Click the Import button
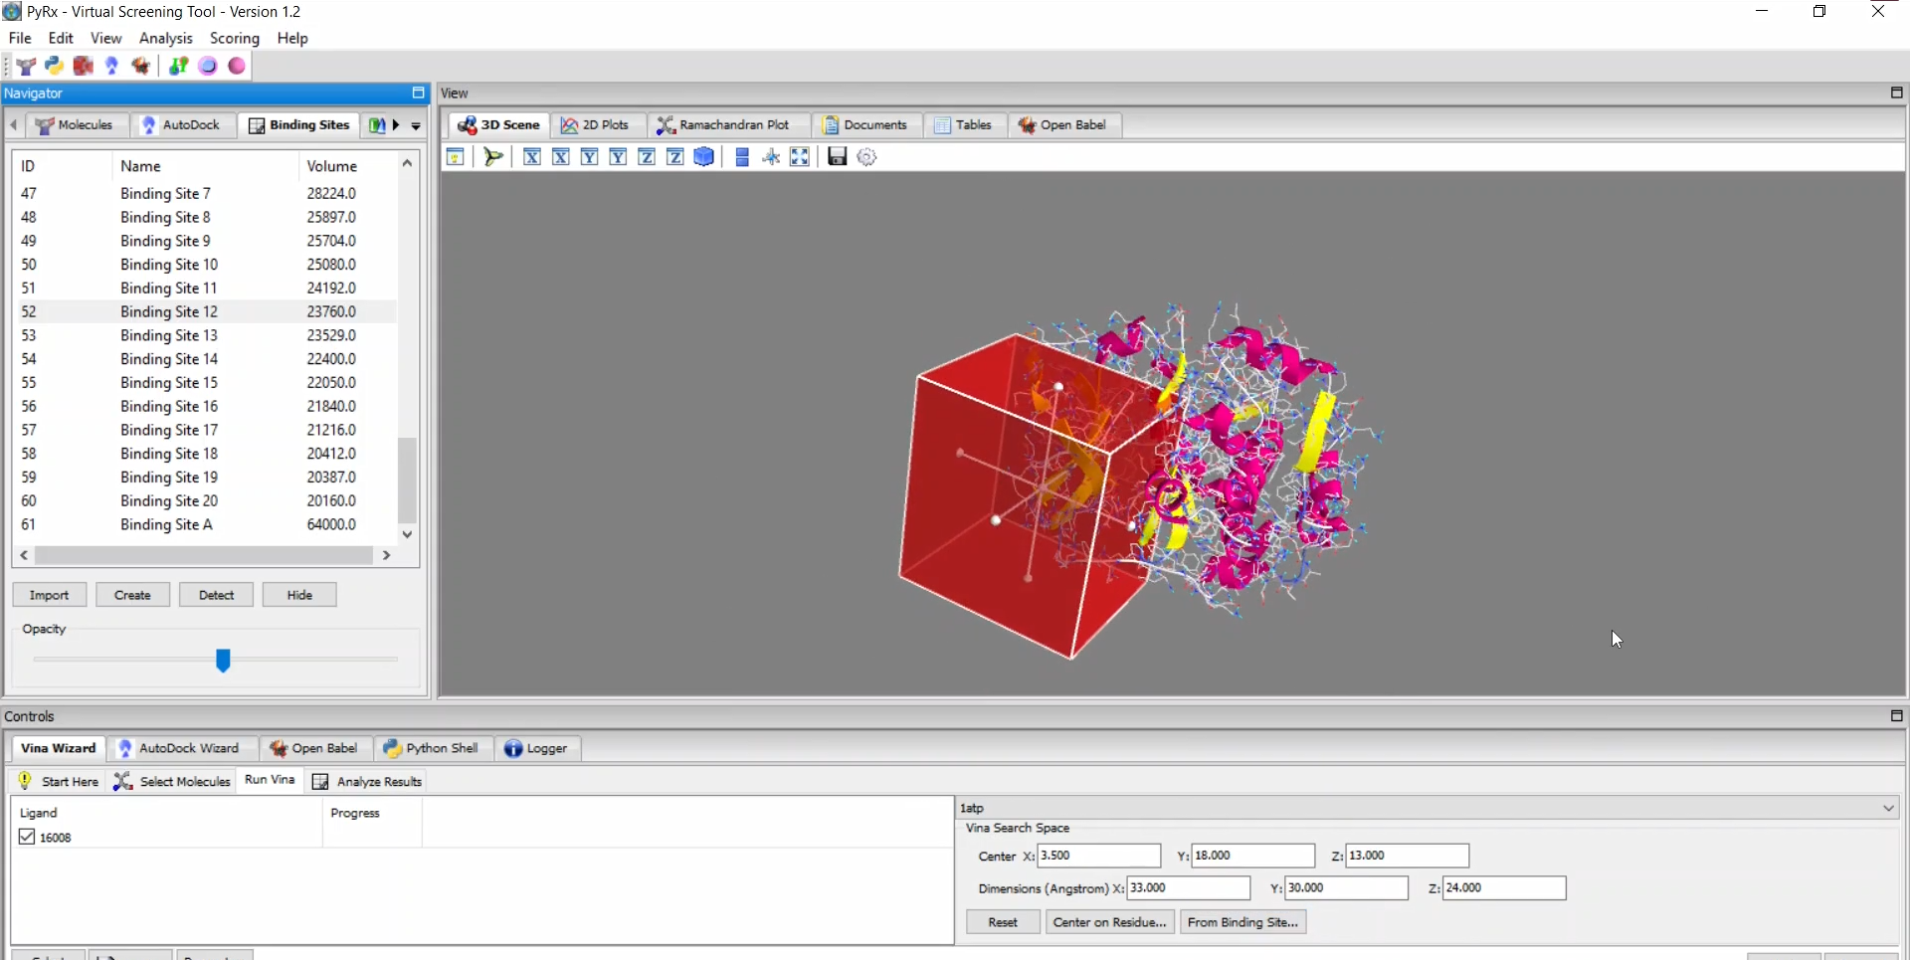The width and height of the screenshot is (1910, 960). click(x=50, y=595)
